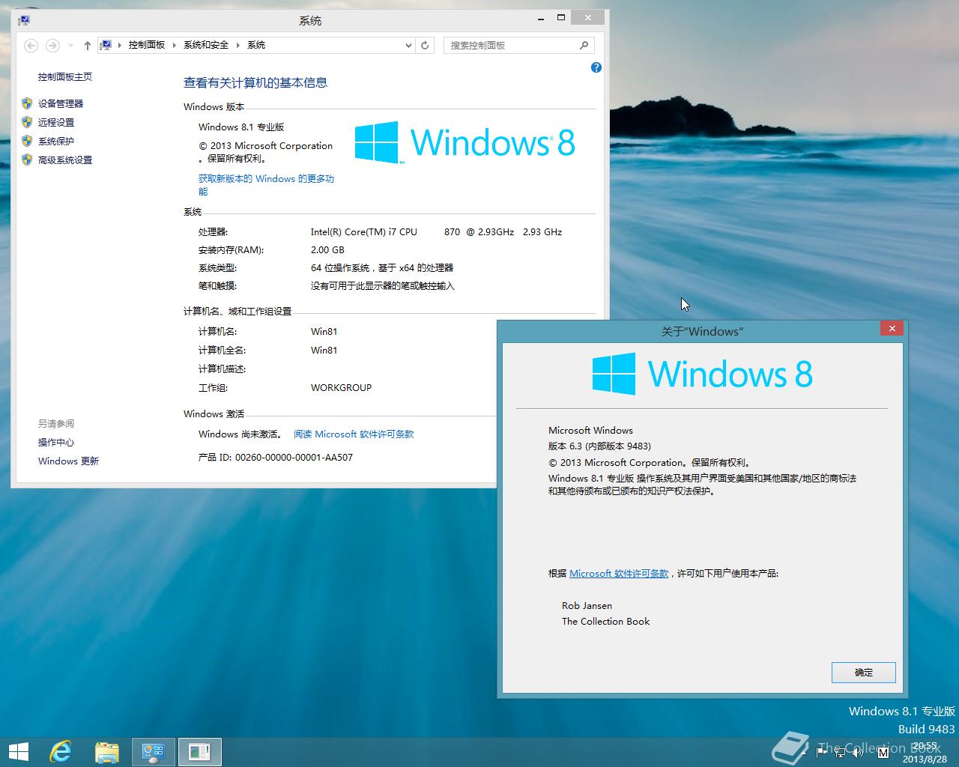Show hidden tray icons arrow
The height and width of the screenshot is (767, 959).
pos(805,751)
